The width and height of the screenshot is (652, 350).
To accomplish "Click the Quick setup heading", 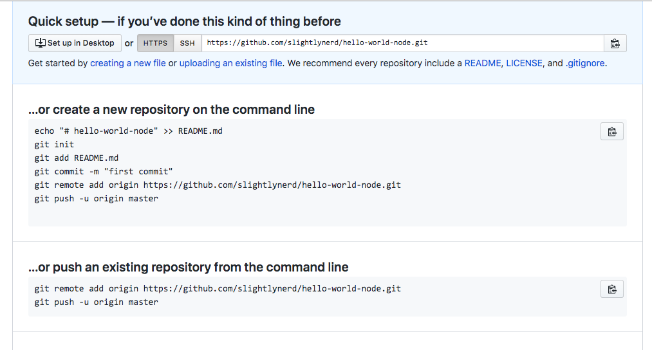I will click(x=184, y=21).
